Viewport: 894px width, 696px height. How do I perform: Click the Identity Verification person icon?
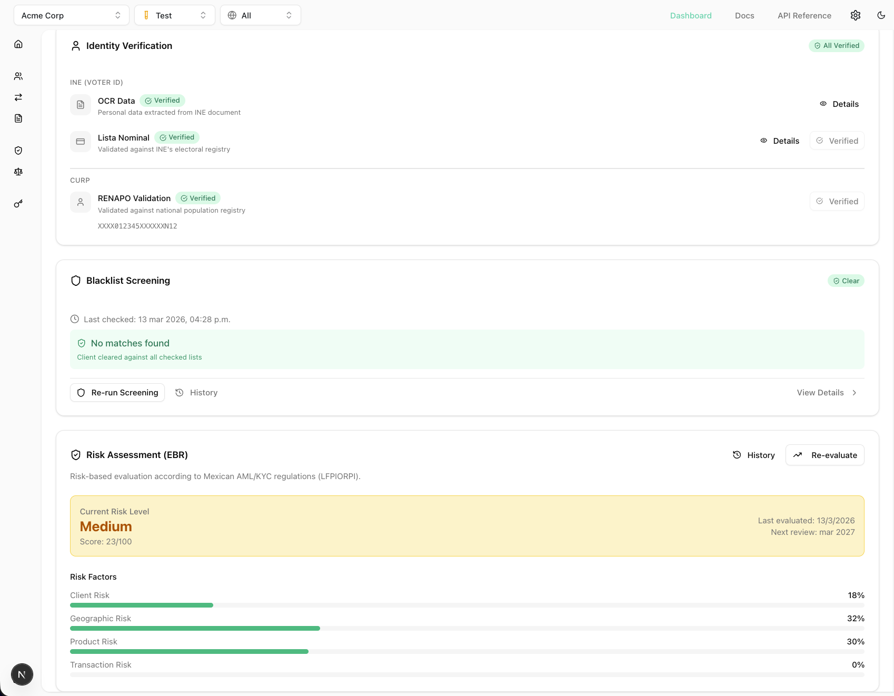[x=76, y=46]
